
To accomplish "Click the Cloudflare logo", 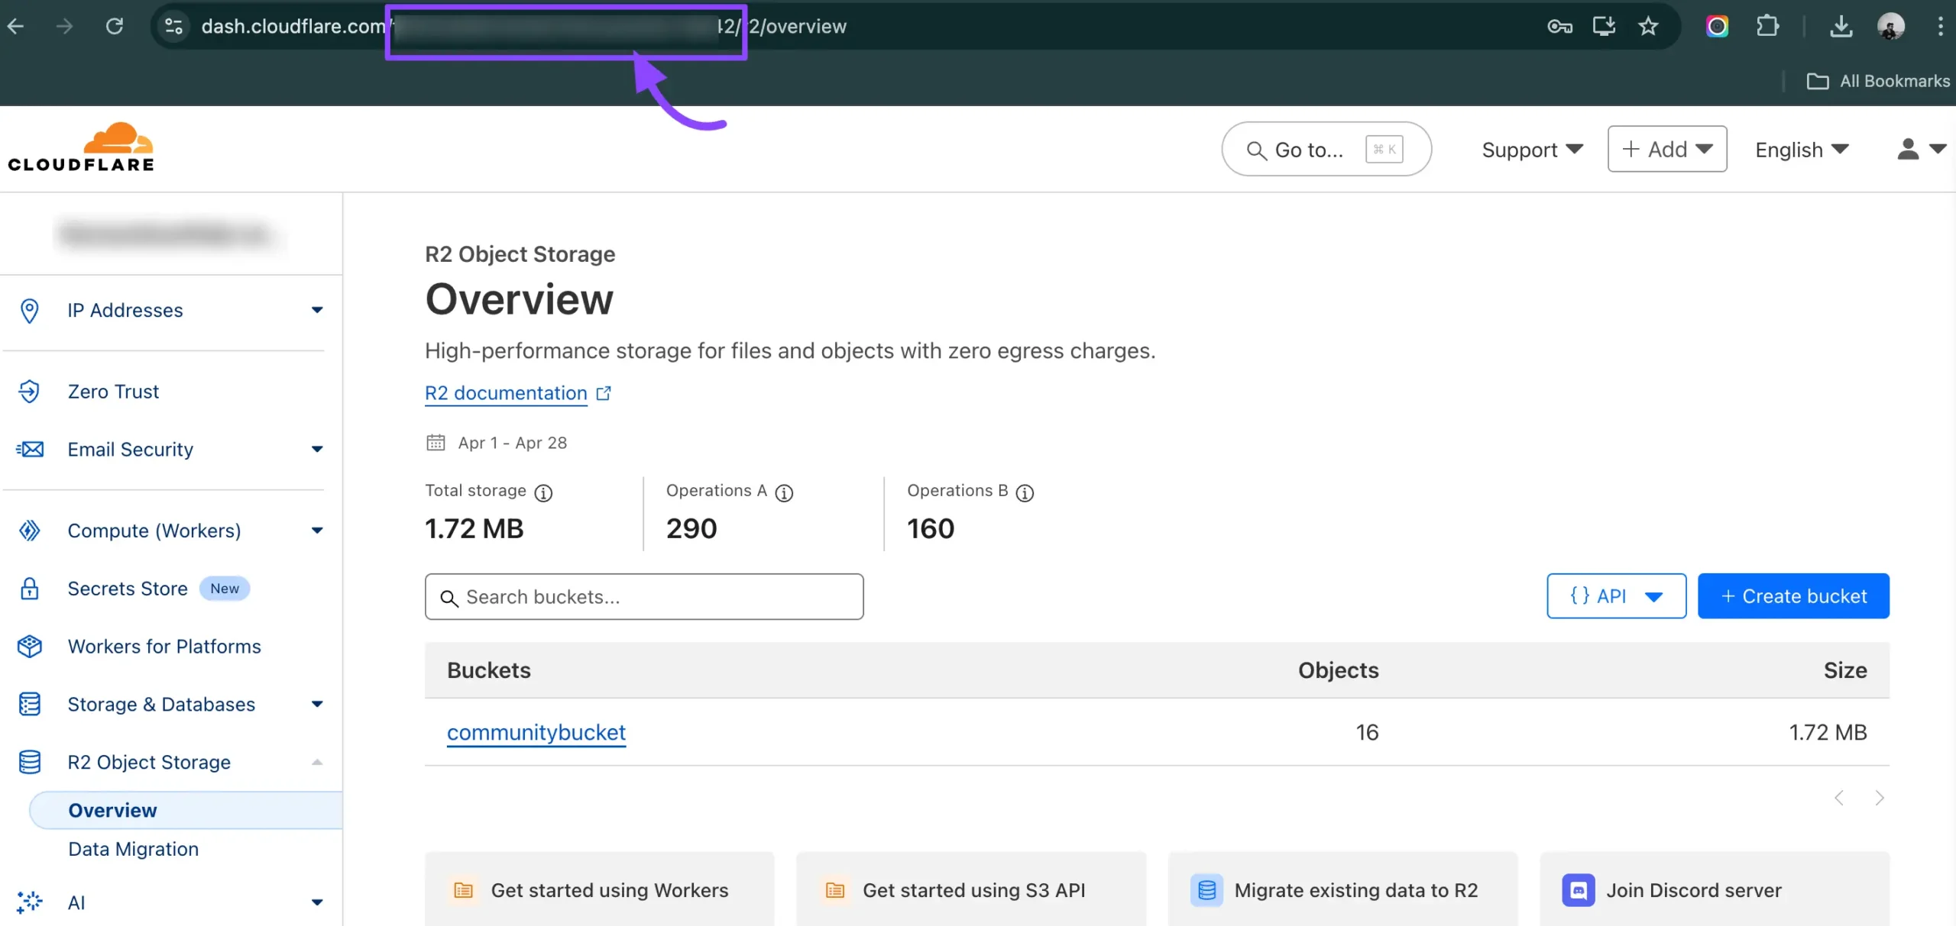I will (81, 147).
